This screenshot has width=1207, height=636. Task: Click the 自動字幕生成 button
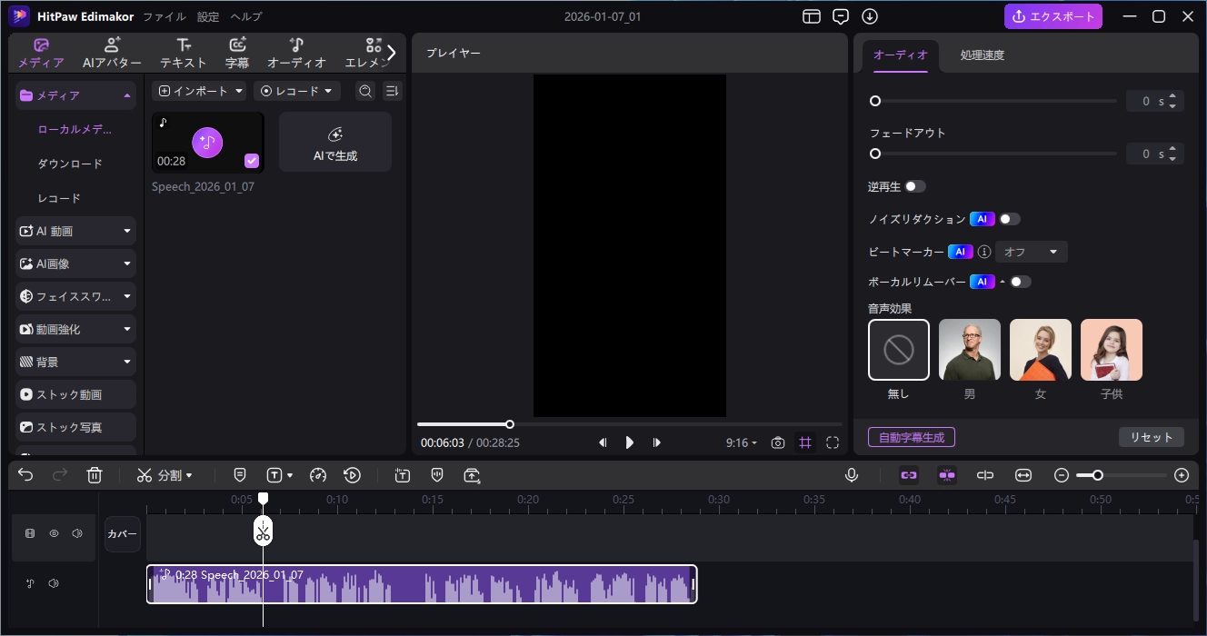911,437
